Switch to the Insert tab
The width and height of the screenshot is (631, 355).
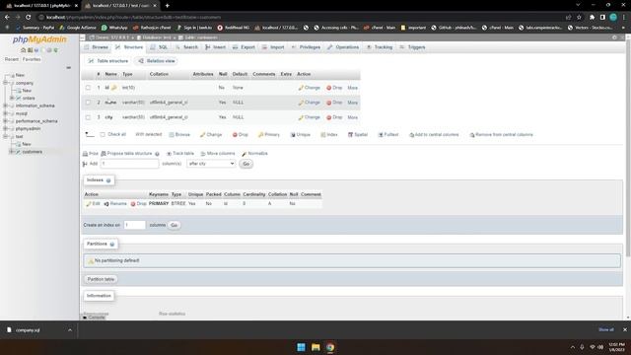[215, 47]
